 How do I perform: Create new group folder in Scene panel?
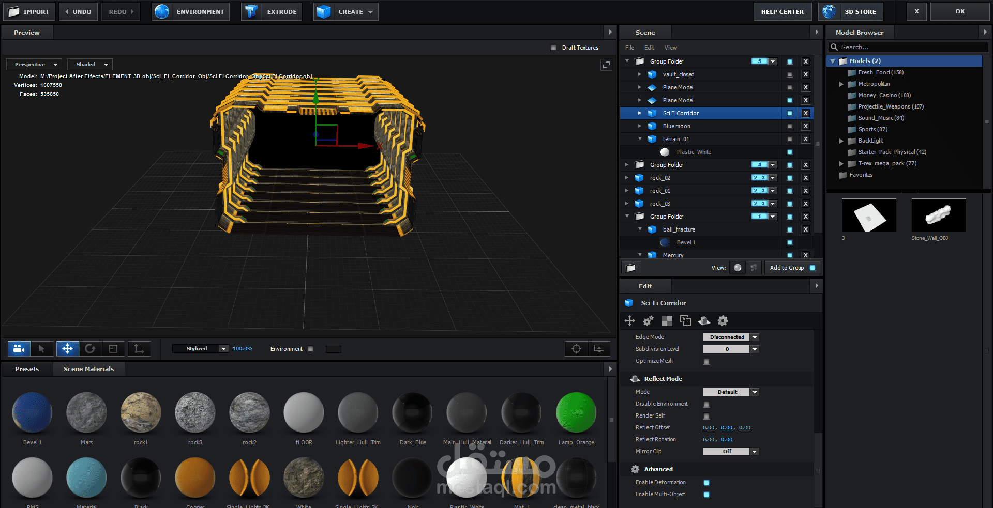630,268
